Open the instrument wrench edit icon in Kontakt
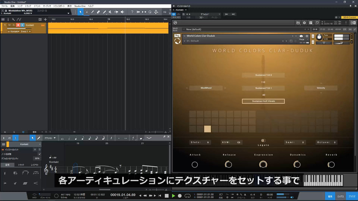Image resolution: width=358 pixels, height=201 pixels. coord(177,36)
